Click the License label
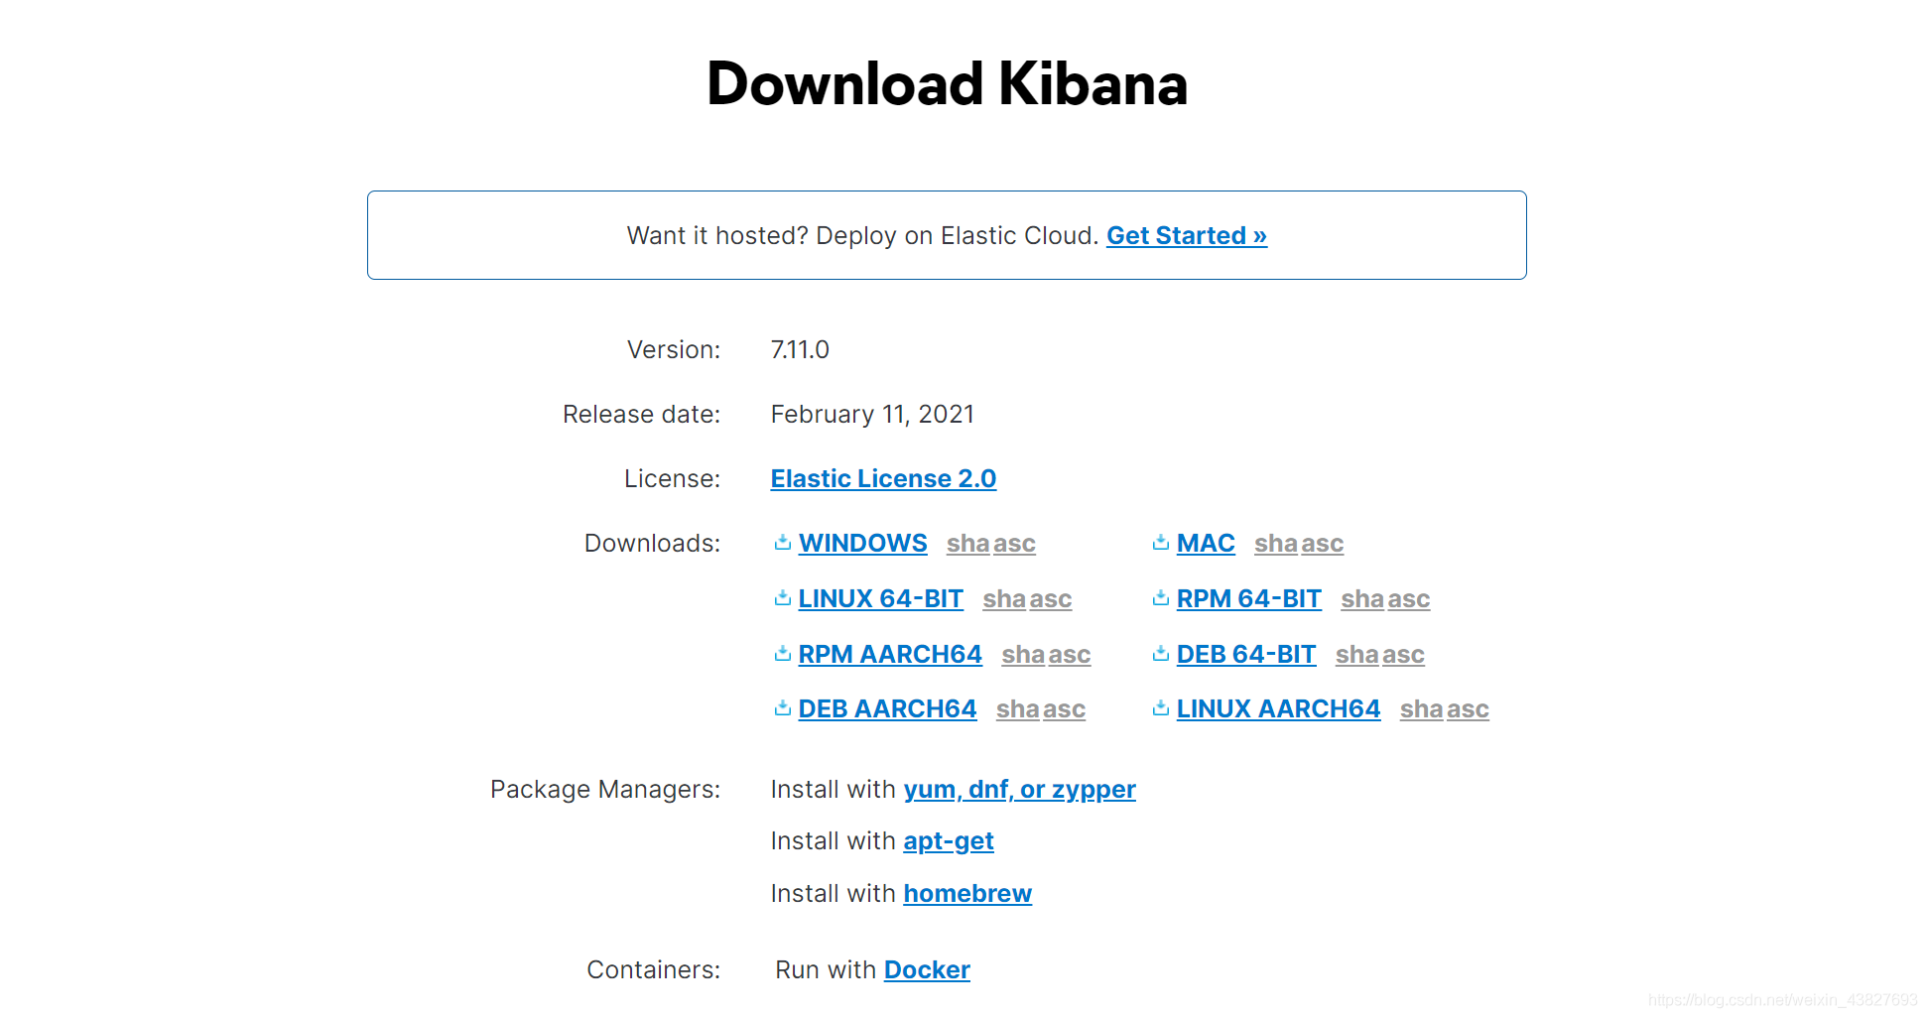The height and width of the screenshot is (1018, 1927). point(672,478)
